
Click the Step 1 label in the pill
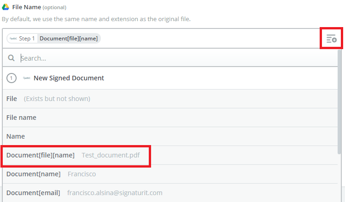pyautogui.click(x=27, y=39)
